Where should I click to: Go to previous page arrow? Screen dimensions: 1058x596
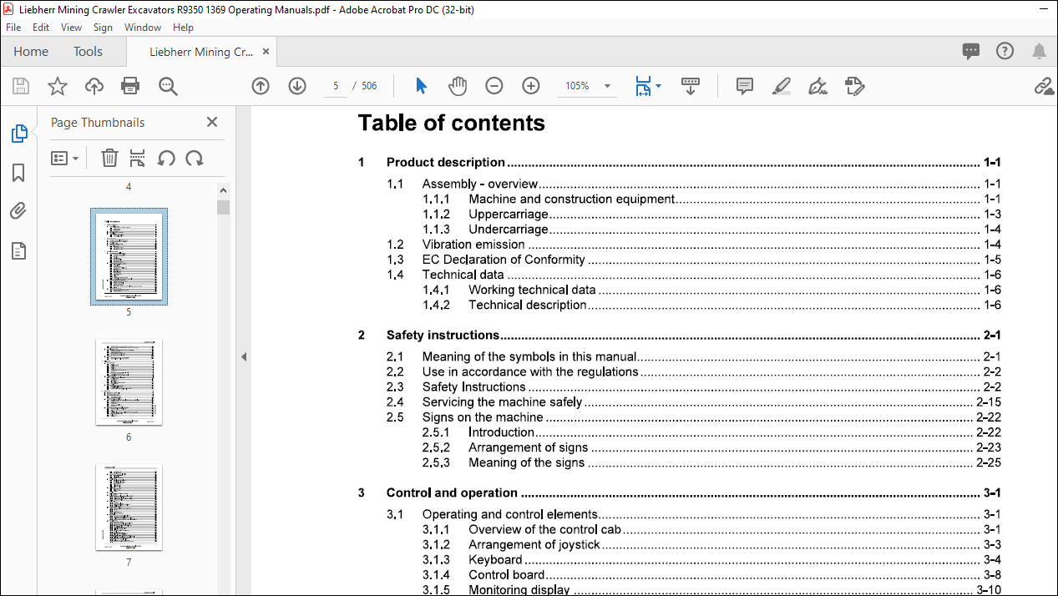(x=261, y=86)
